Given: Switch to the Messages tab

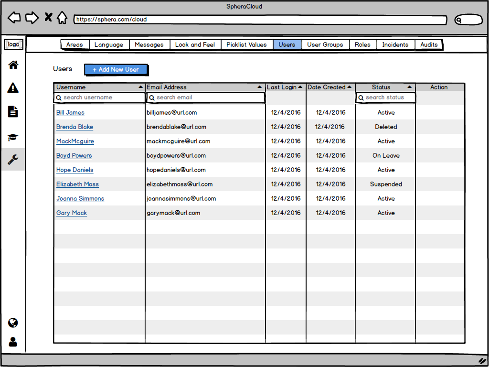Looking at the screenshot, I should (x=149, y=44).
